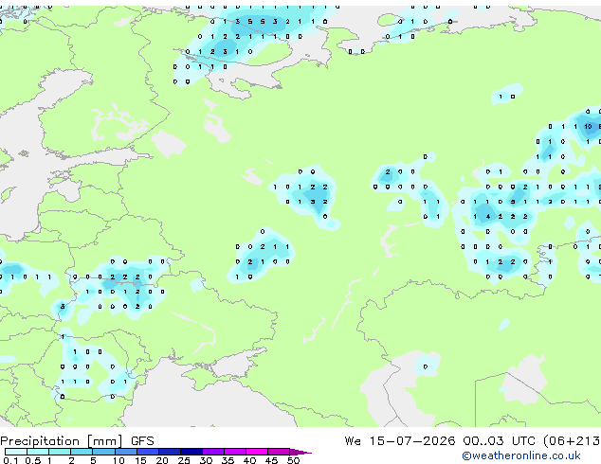This screenshot has height=464, width=601.
Task: Click the "50" legend label
Action: (293, 460)
